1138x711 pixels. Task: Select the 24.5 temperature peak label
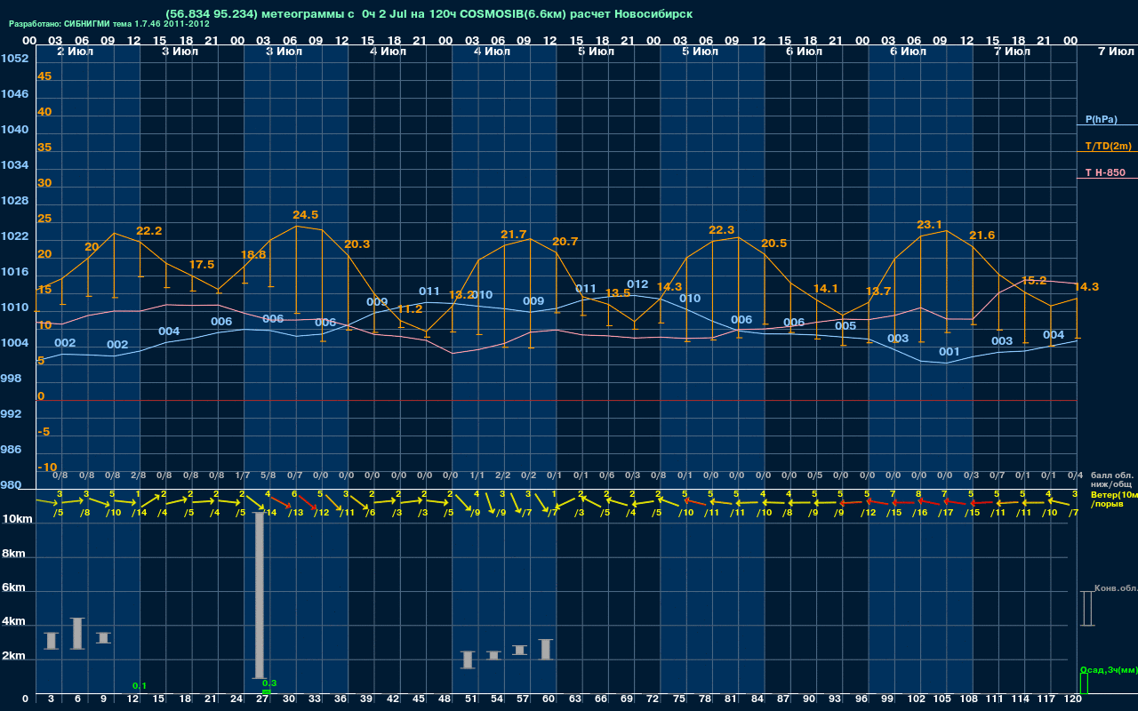pos(306,215)
